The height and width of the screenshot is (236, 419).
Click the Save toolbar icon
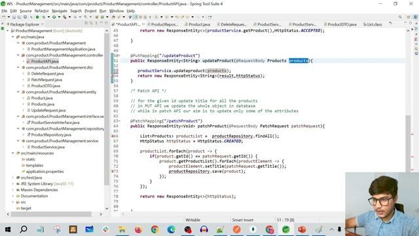[14, 17]
